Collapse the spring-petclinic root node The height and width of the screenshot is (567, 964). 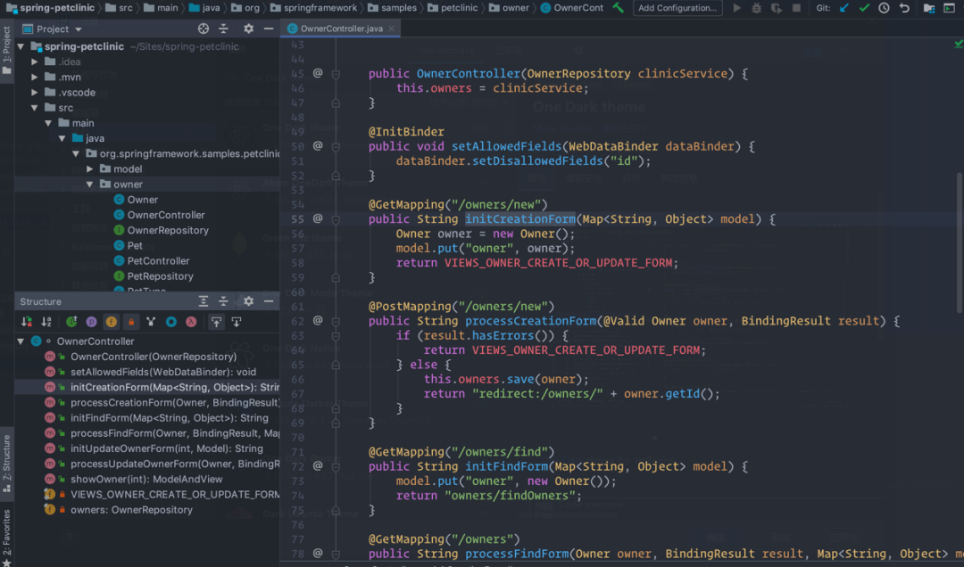point(21,46)
